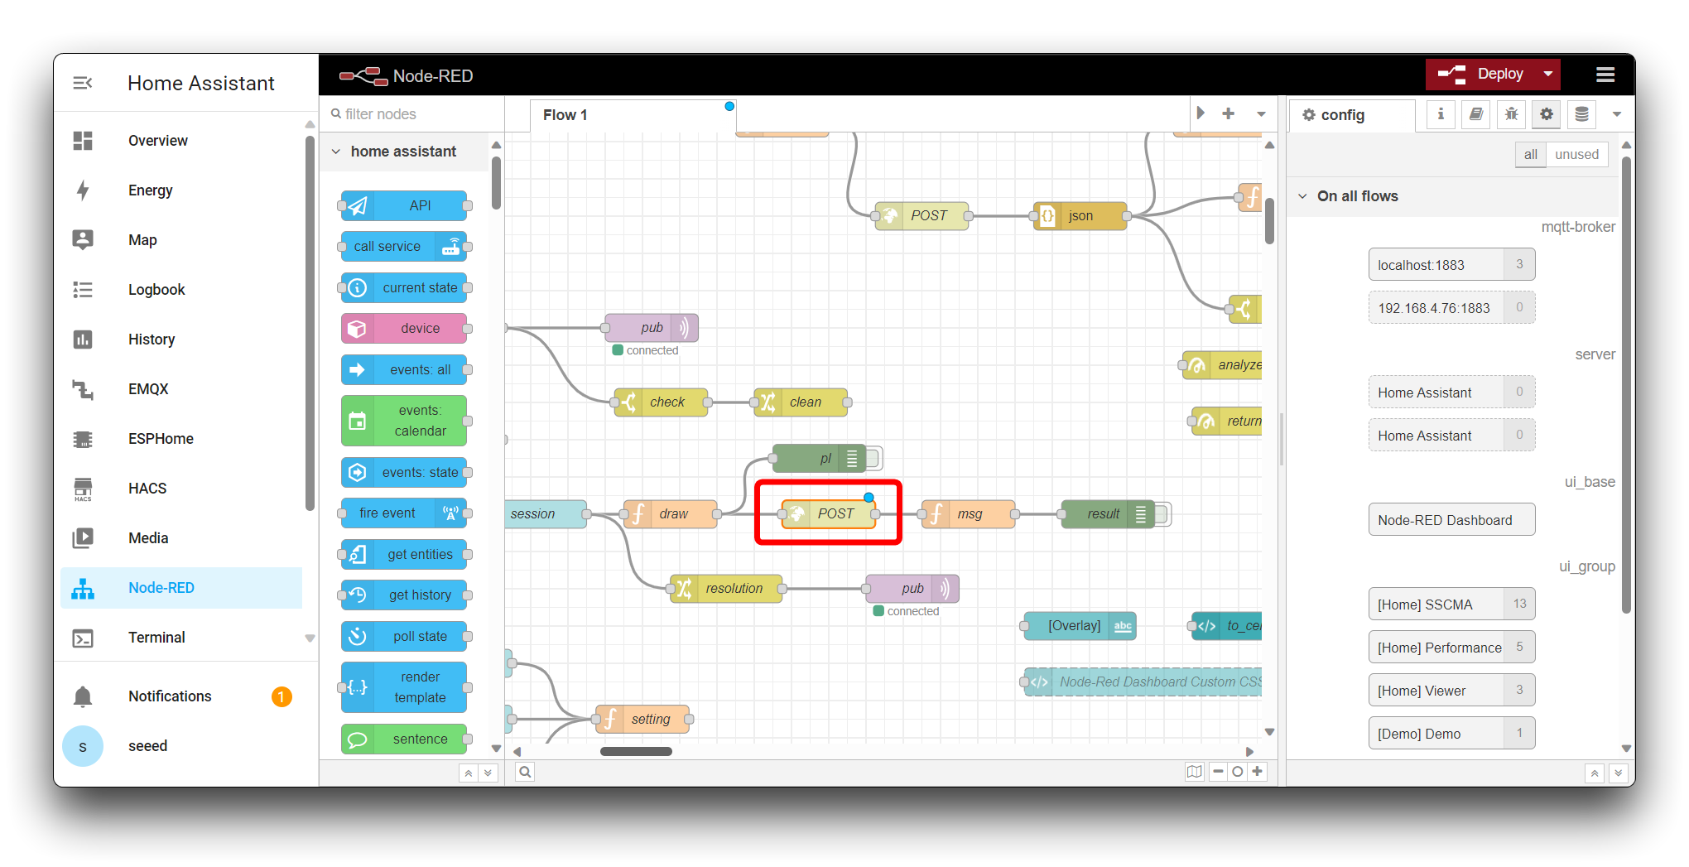Screen dimensions: 1689x867
Task: Click the canvas horizontal scrollbar thumb
Action: point(636,752)
